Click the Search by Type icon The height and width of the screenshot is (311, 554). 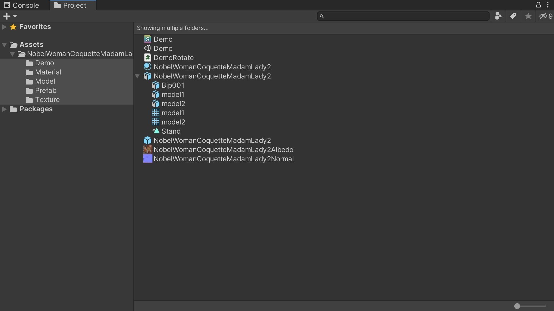(498, 16)
